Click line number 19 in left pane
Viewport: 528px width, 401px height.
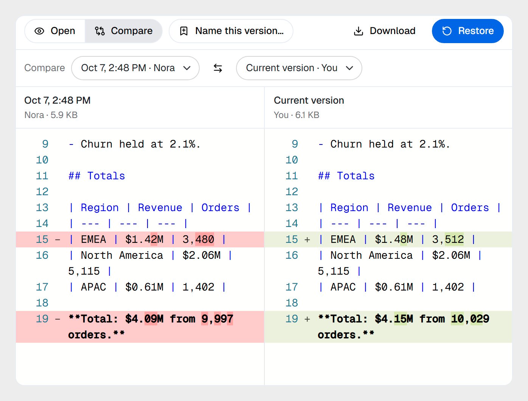tap(42, 319)
